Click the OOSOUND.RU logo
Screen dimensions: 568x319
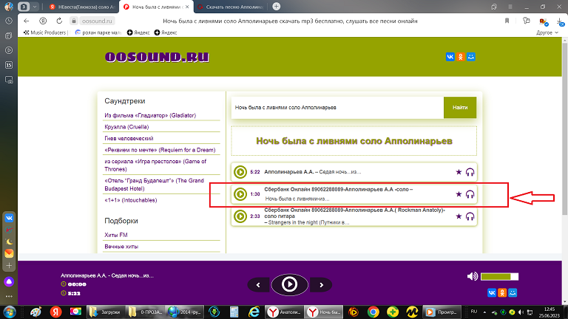click(x=157, y=57)
